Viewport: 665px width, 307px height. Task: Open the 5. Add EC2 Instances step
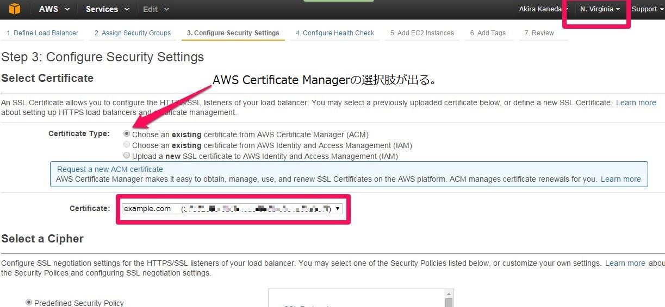pyautogui.click(x=422, y=33)
